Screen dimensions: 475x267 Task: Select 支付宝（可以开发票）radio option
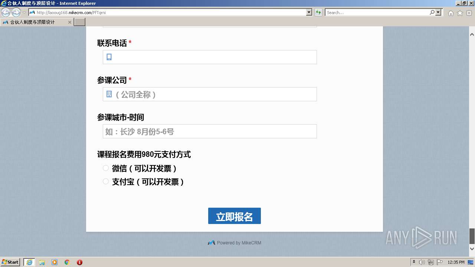(106, 182)
